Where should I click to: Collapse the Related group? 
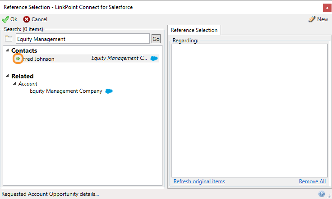[7, 76]
